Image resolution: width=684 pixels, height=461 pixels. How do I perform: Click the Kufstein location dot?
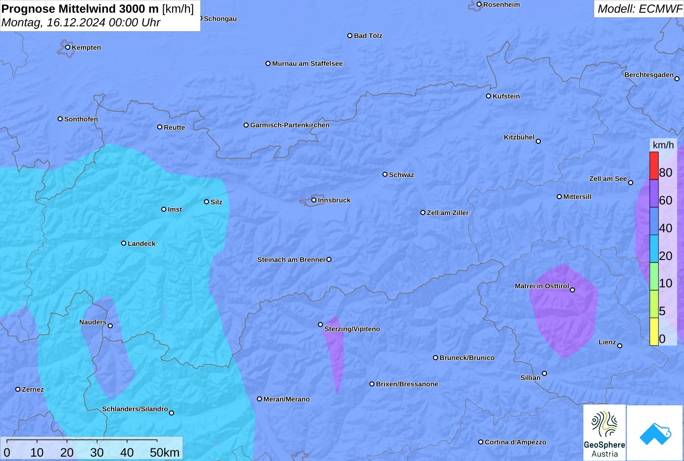click(489, 96)
